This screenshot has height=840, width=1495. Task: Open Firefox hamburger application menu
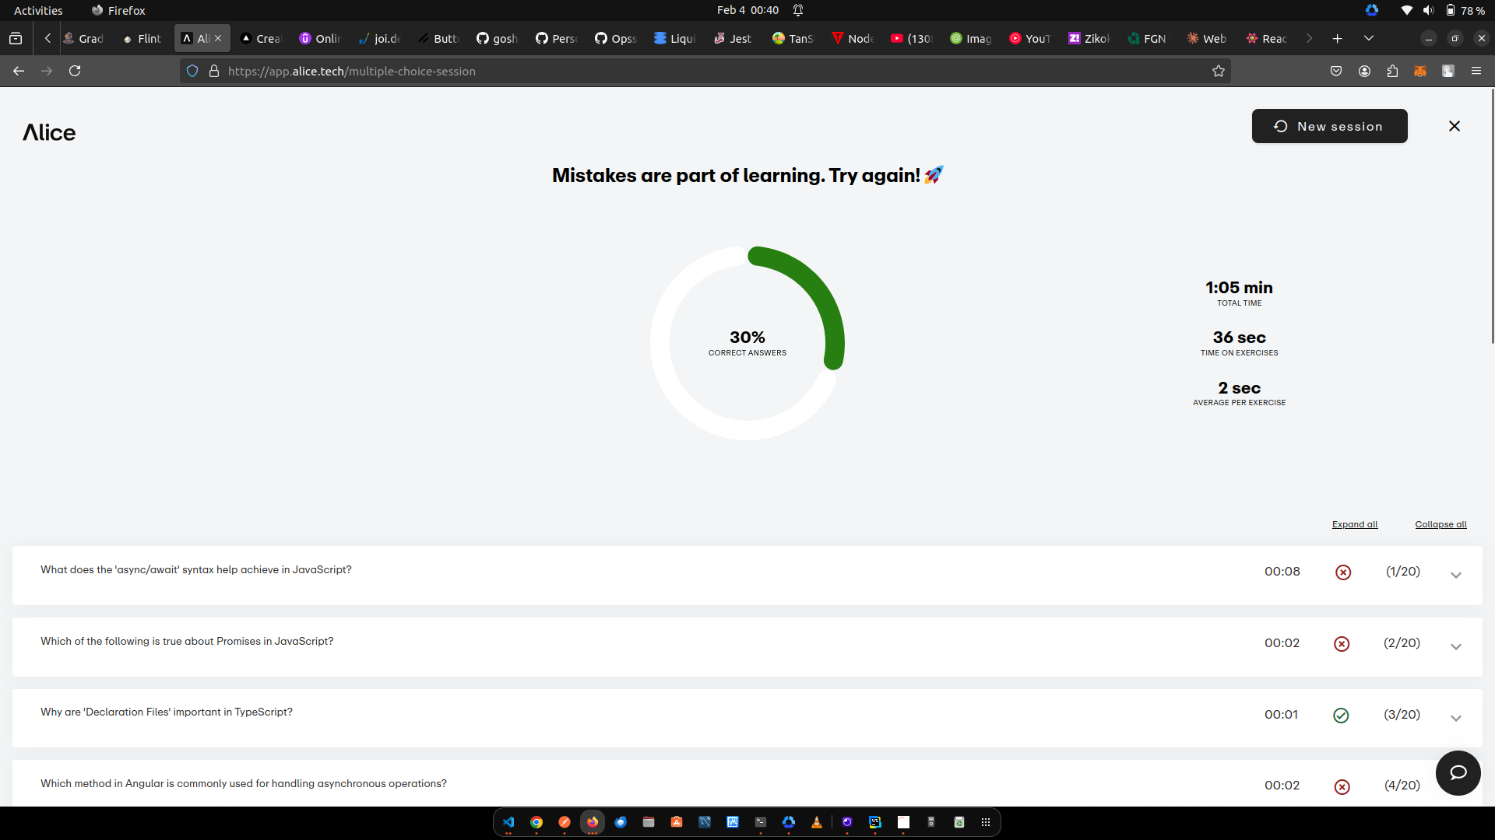[1476, 71]
